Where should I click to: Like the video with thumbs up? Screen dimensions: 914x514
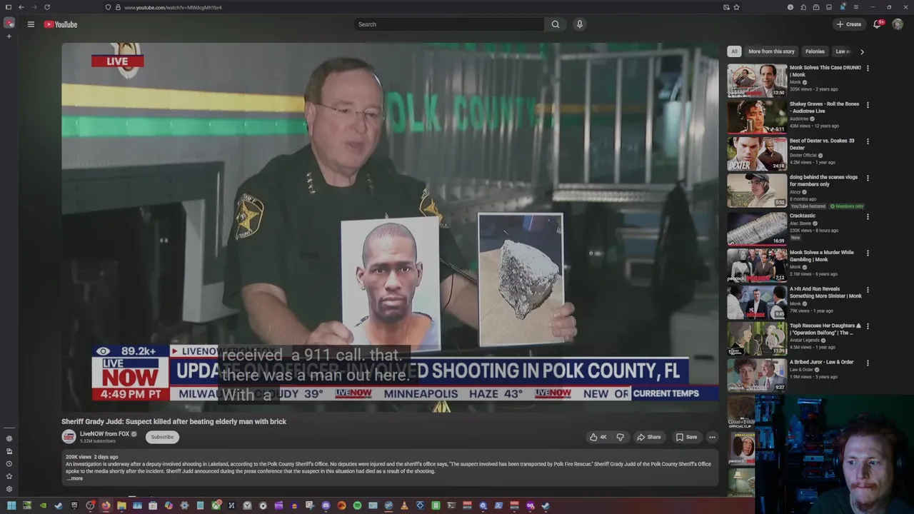click(x=598, y=437)
